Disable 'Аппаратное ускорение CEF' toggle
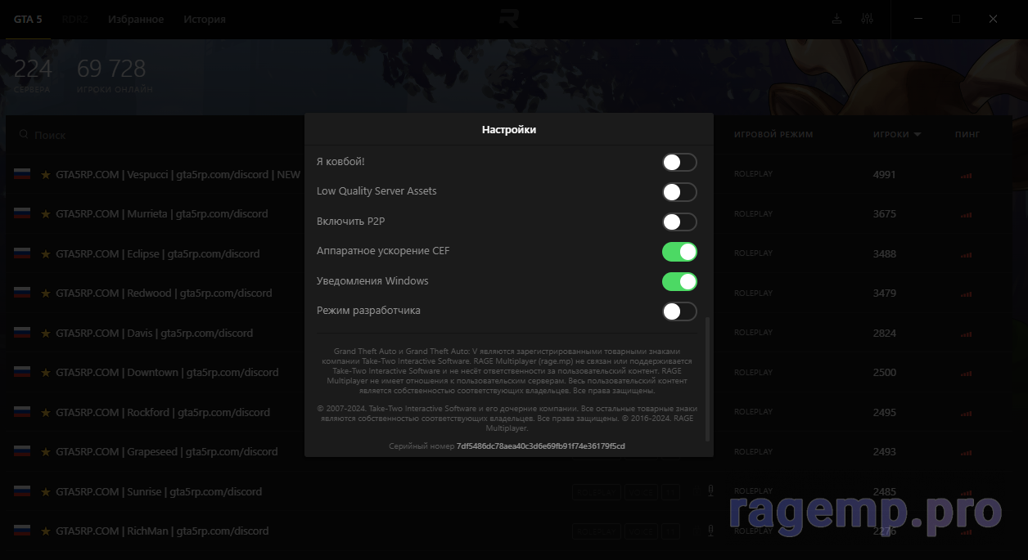Image resolution: width=1028 pixels, height=560 pixels. click(x=679, y=252)
